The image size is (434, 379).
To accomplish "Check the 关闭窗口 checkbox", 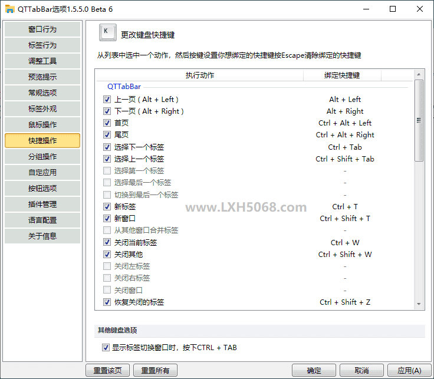I will pos(107,290).
